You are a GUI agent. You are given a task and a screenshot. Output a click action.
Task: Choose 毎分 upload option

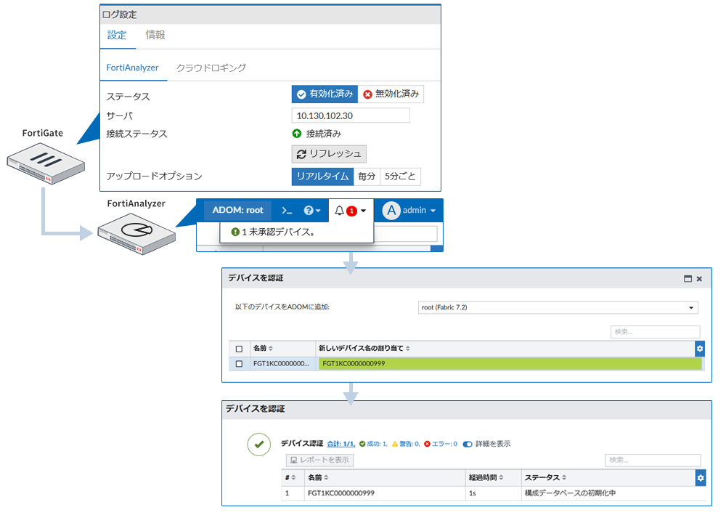point(367,177)
